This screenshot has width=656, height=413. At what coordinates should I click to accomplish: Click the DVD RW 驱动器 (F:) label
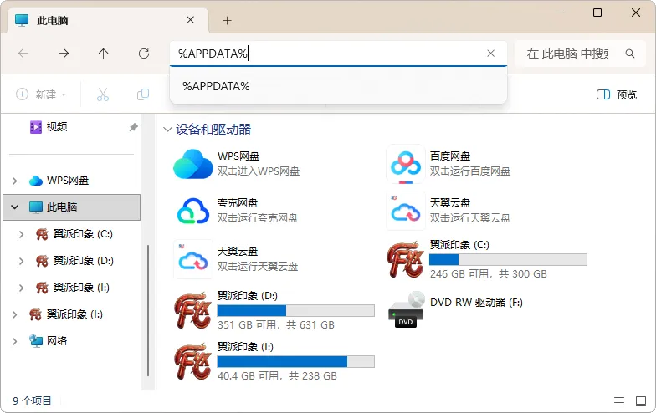coord(476,303)
